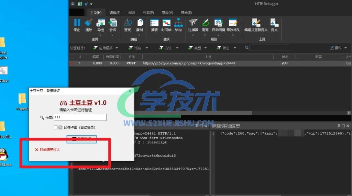Switch to the 主页(H) ribbon tab
The image size is (352, 196).
point(96,13)
